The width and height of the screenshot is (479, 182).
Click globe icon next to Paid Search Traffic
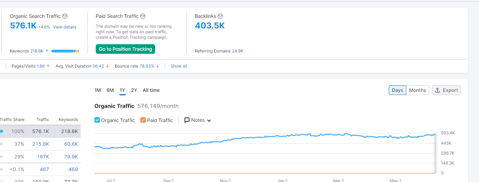pos(143,16)
